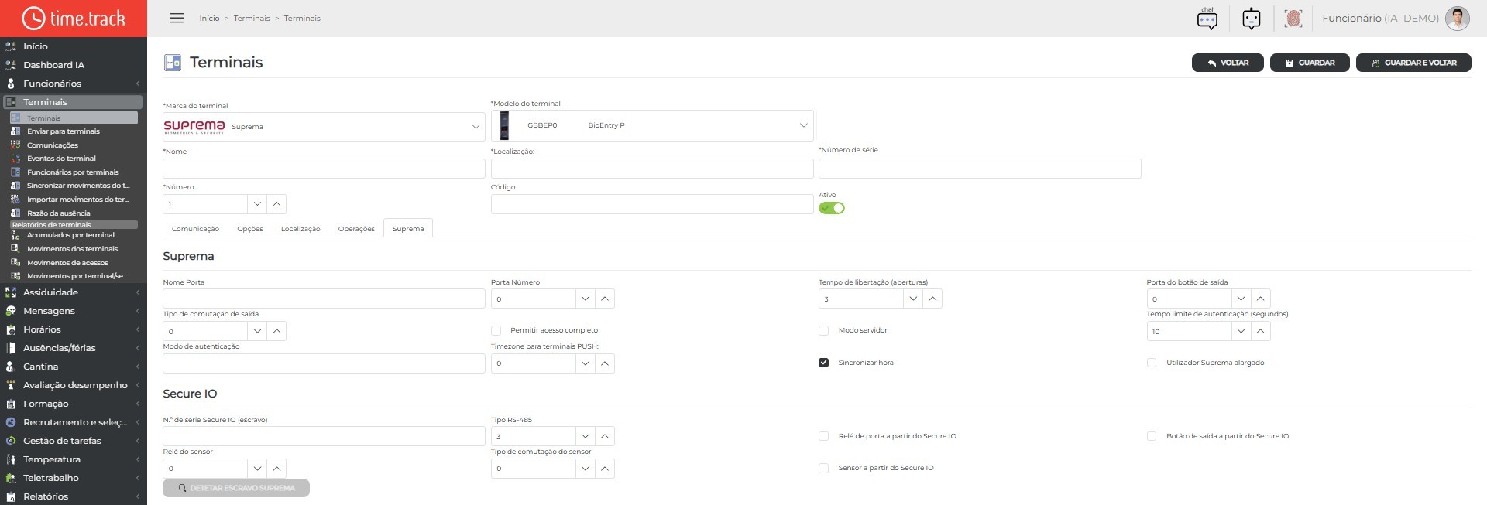Switch to the Opções tab
1487x505 pixels.
[x=250, y=229]
